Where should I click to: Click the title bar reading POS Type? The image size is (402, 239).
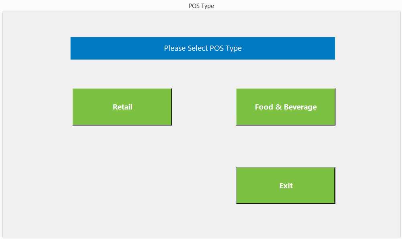201,6
